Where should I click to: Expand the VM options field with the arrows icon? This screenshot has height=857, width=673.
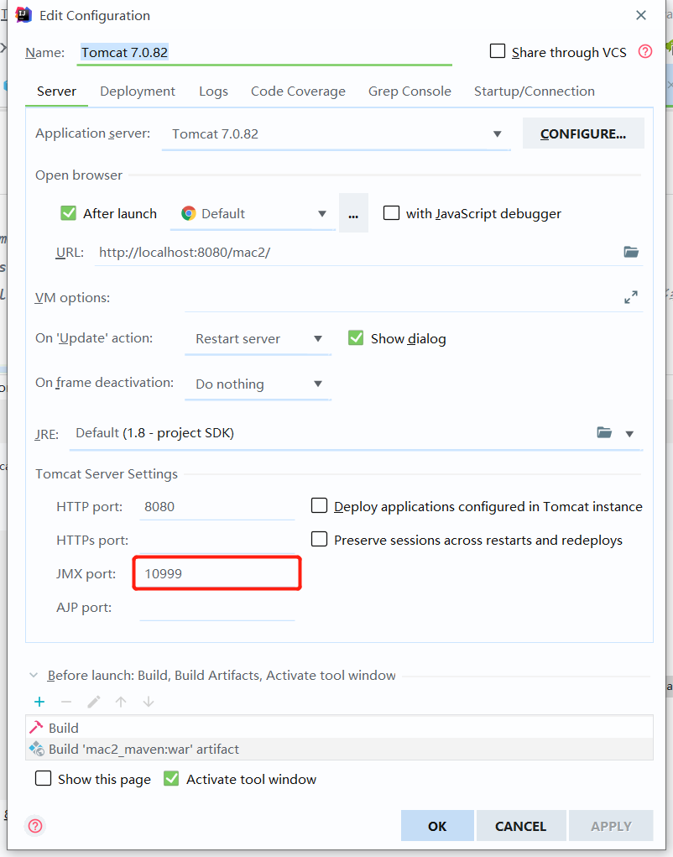click(631, 297)
